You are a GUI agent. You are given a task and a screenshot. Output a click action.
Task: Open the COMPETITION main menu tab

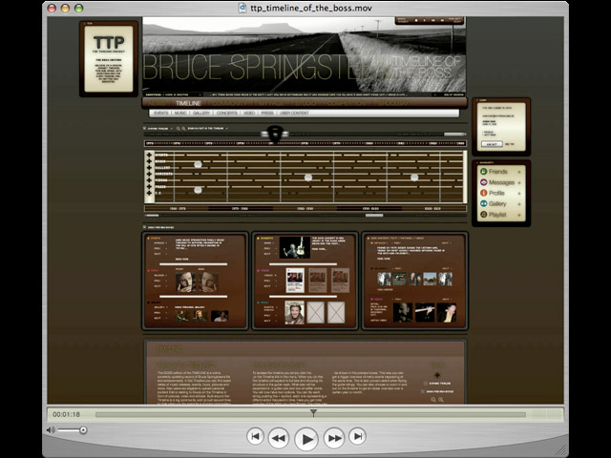tap(347, 103)
